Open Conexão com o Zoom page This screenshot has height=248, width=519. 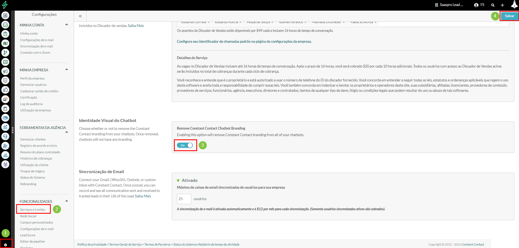(x=35, y=53)
